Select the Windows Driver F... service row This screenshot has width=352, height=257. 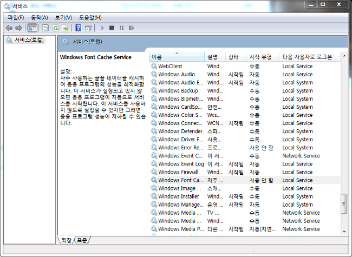point(245,139)
